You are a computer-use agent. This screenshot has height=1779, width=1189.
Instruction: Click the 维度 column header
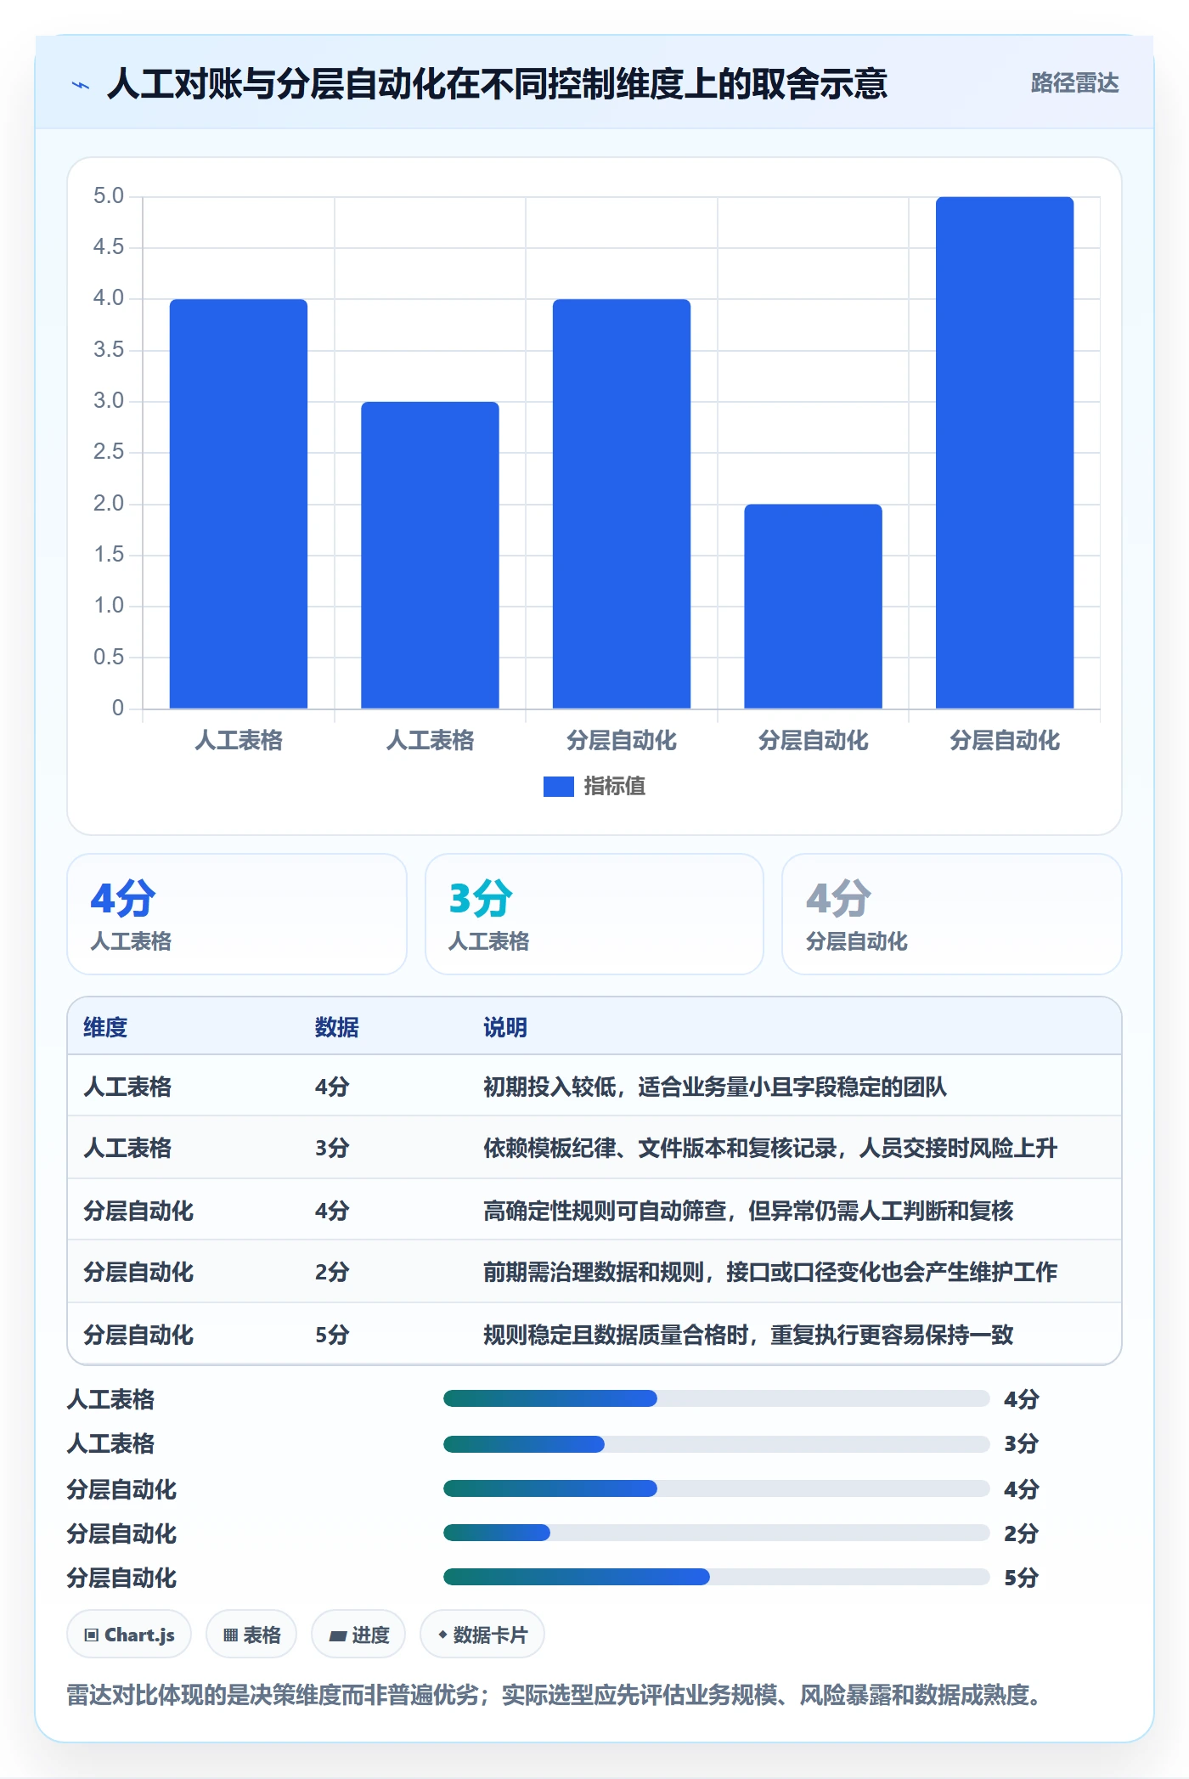[105, 1027]
